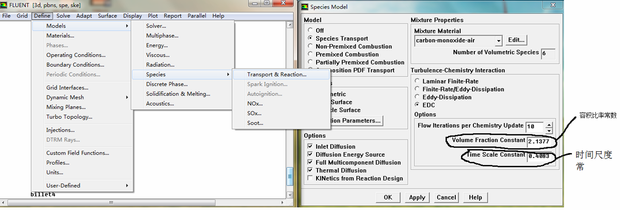This screenshot has height=210, width=620.
Task: Increase Flow Iterations per Chemistry Update
Action: [549, 124]
